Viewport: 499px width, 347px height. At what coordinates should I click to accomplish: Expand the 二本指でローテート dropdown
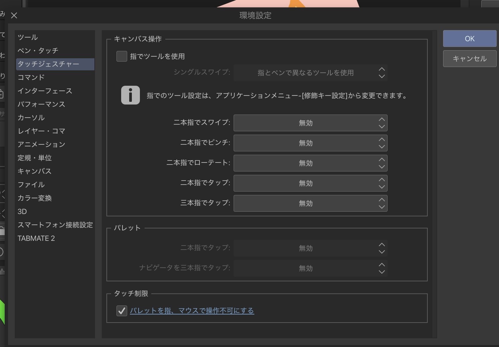310,163
